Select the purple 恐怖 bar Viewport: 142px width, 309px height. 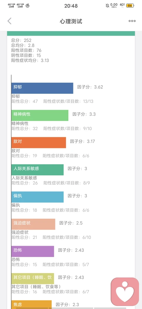(33, 251)
